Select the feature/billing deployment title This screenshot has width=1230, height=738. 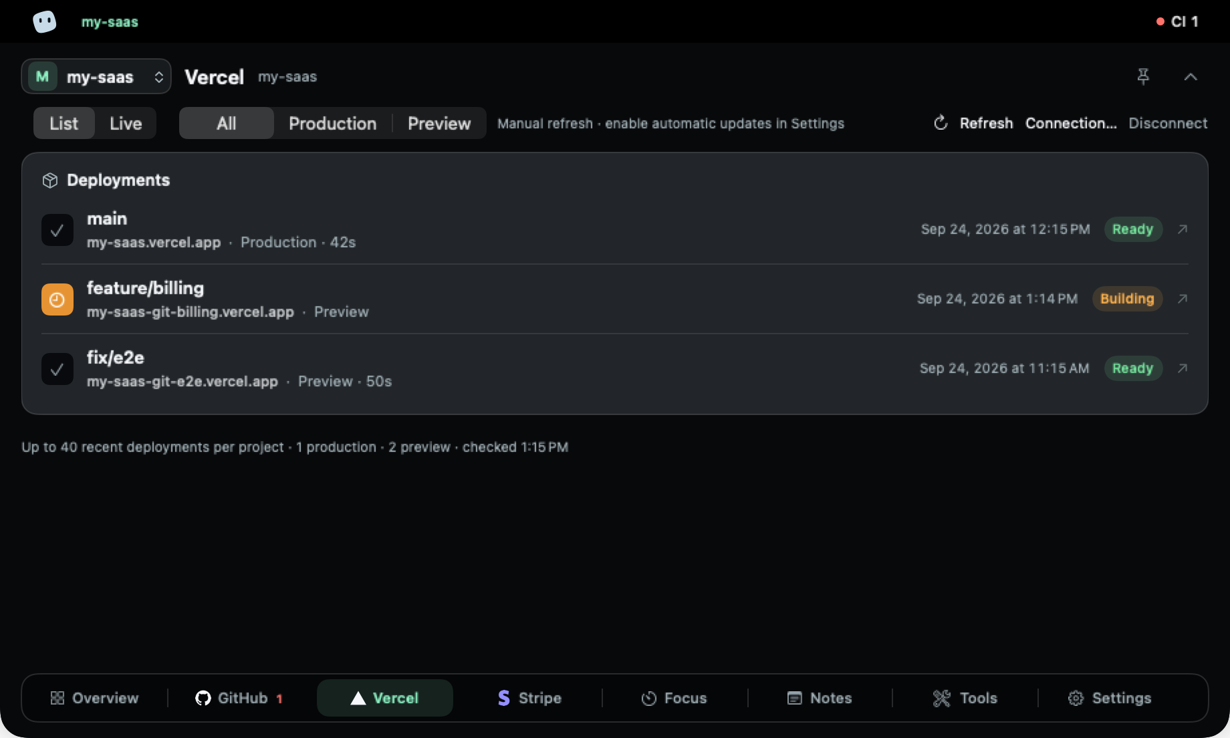point(145,288)
